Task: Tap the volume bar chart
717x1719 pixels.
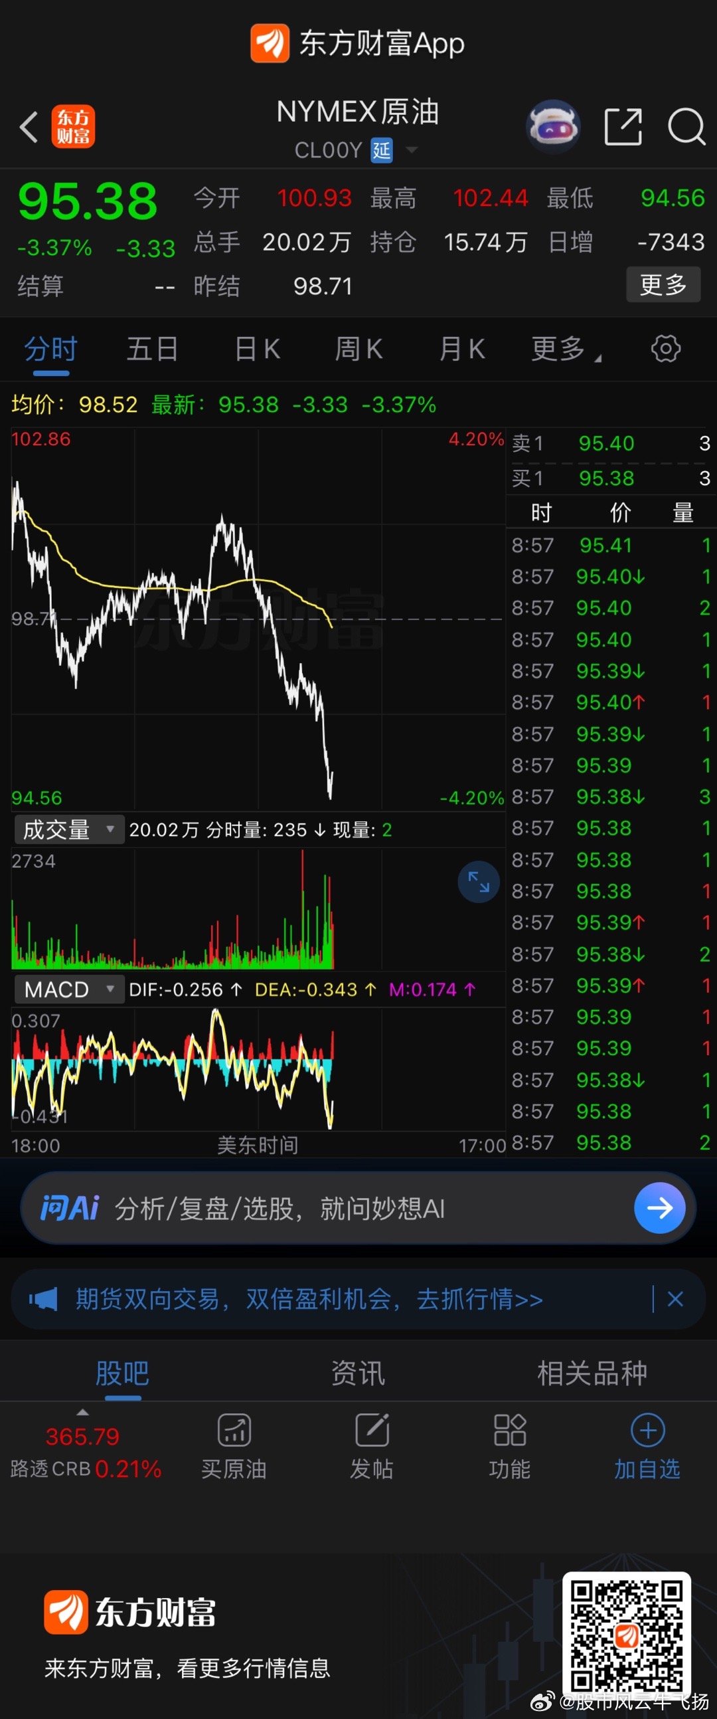Action: 258,909
